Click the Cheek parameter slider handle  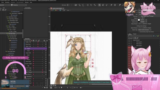(x=33, y=51)
